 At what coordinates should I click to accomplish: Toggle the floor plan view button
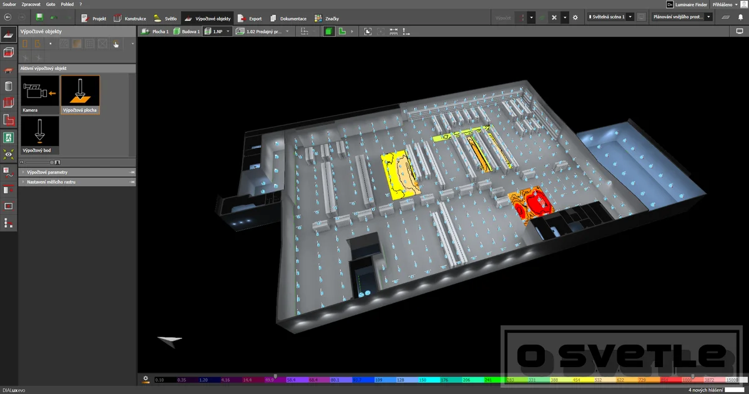[342, 31]
